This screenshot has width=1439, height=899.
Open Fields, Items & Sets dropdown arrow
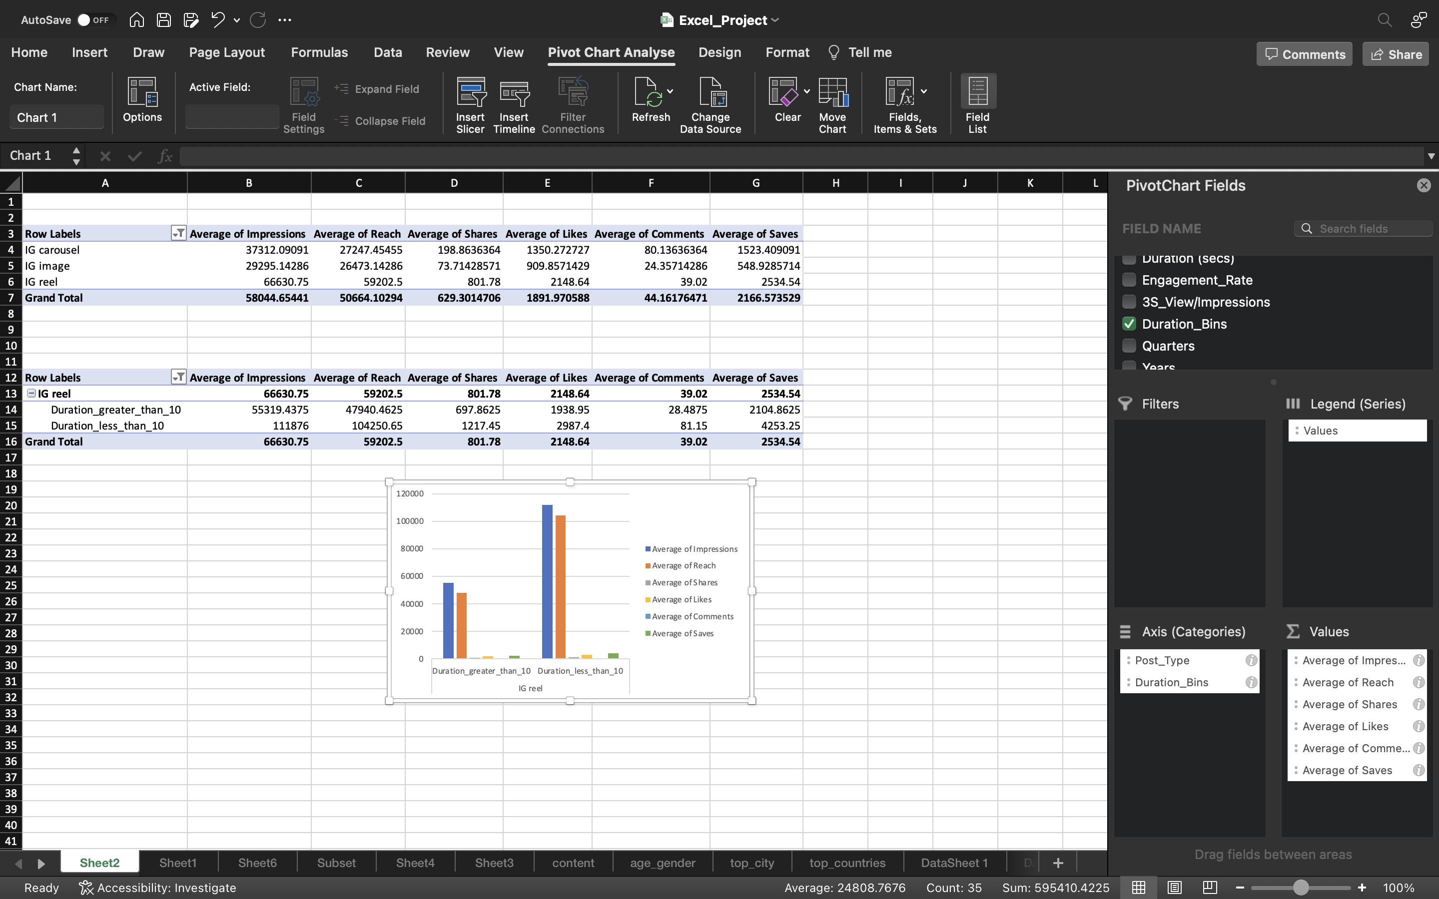(x=923, y=91)
